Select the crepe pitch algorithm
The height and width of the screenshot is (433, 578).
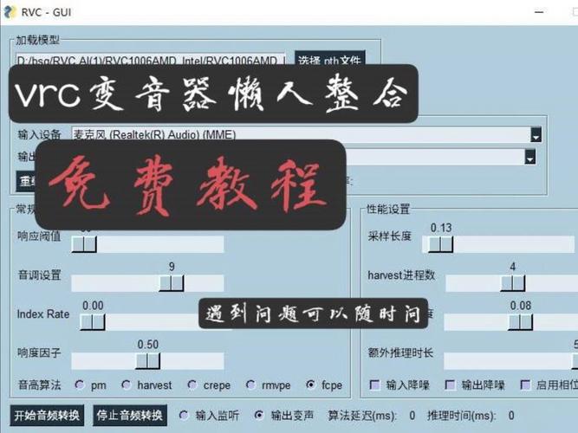[x=192, y=385]
